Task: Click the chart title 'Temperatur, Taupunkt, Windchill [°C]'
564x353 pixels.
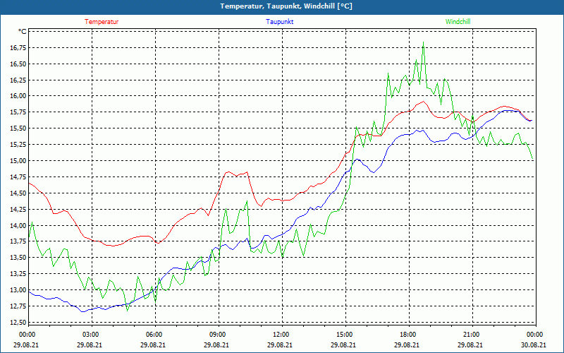Action: pyautogui.click(x=286, y=6)
